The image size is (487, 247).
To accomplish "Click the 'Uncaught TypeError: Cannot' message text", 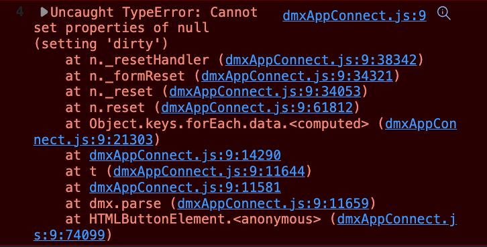I will tap(154, 13).
